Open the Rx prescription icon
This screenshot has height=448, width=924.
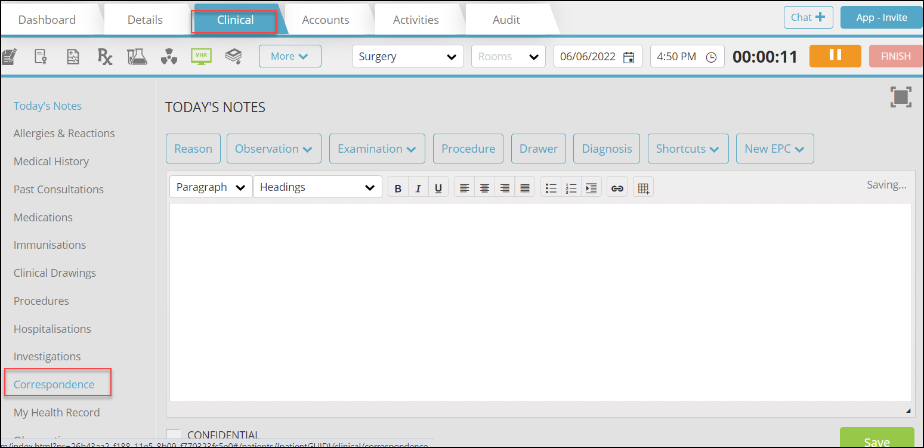(x=105, y=57)
